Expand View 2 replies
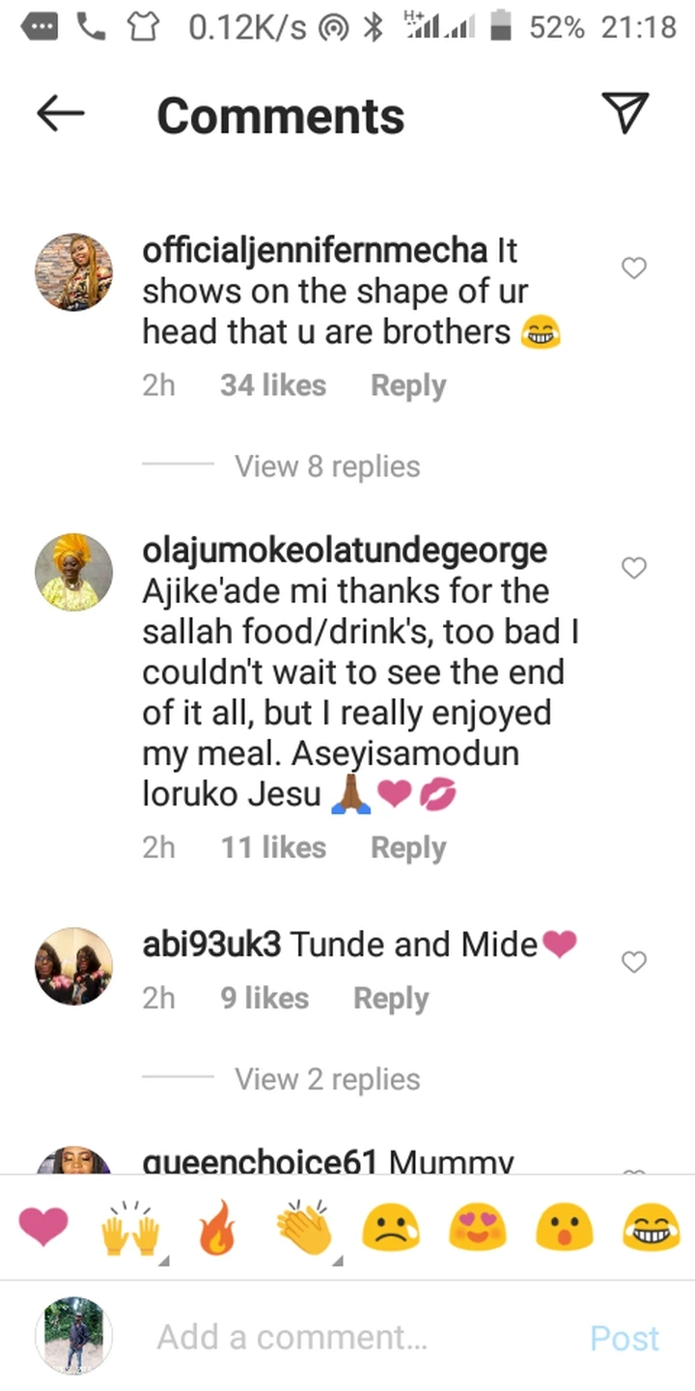The height and width of the screenshot is (1391, 695). pos(327,1079)
